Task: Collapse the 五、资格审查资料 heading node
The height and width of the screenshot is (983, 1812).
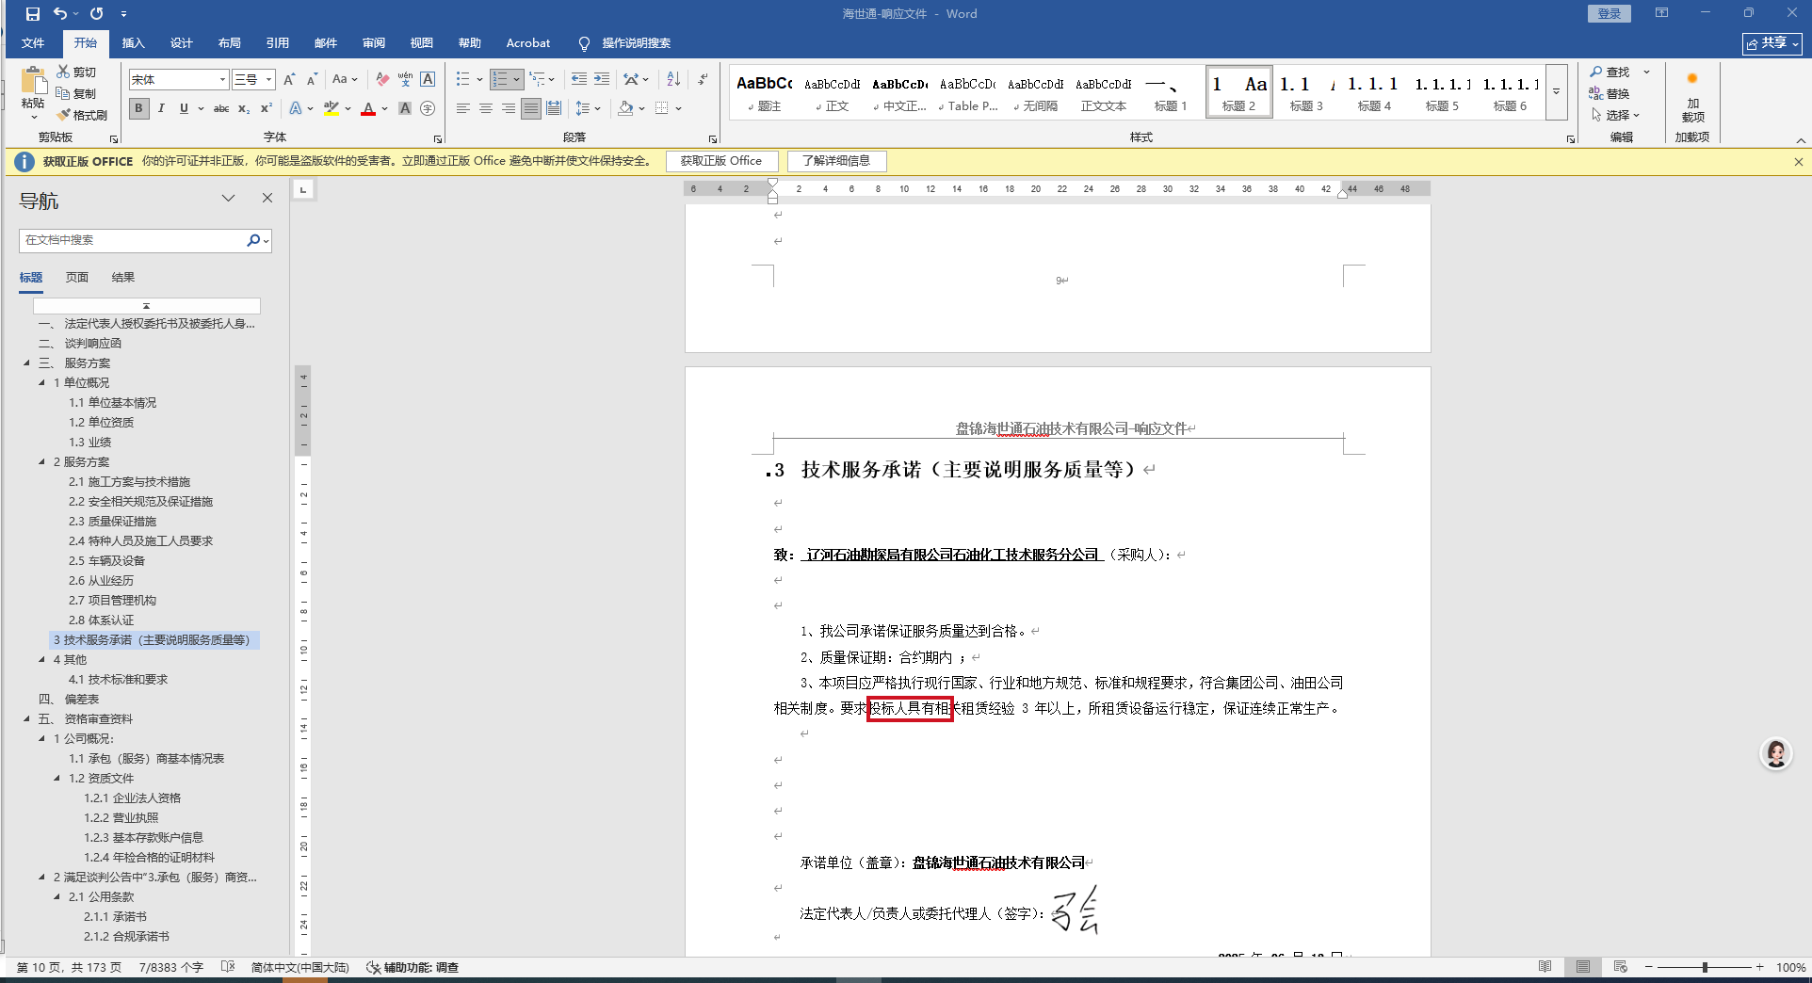Action: [26, 719]
